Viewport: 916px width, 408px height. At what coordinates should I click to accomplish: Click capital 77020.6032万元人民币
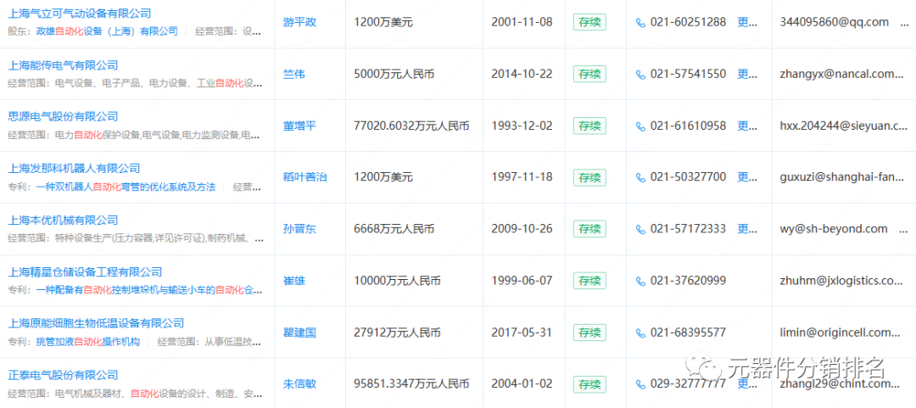(412, 126)
